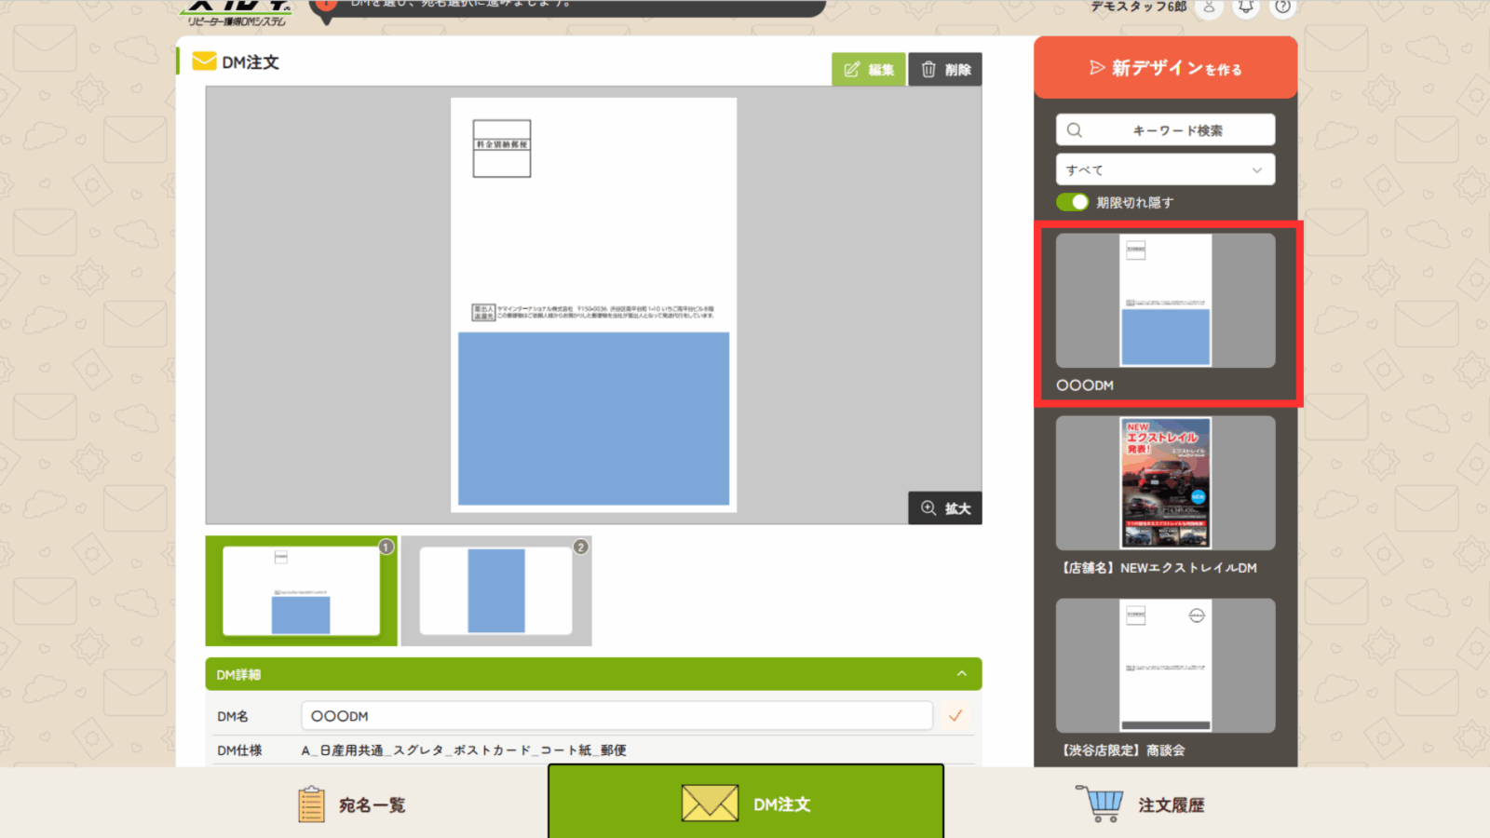
Task: Select page 2 thumbnail of the DM
Action: tap(496, 590)
